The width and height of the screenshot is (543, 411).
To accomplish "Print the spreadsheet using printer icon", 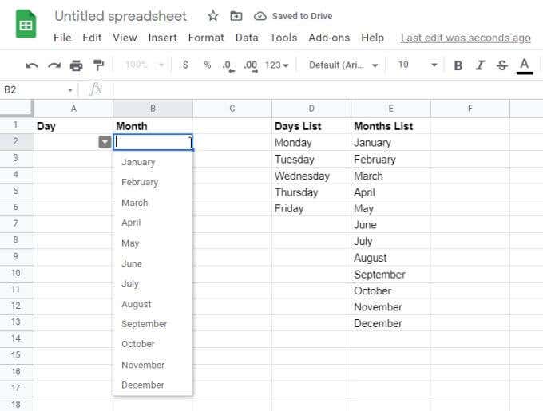I will pyautogui.click(x=76, y=65).
